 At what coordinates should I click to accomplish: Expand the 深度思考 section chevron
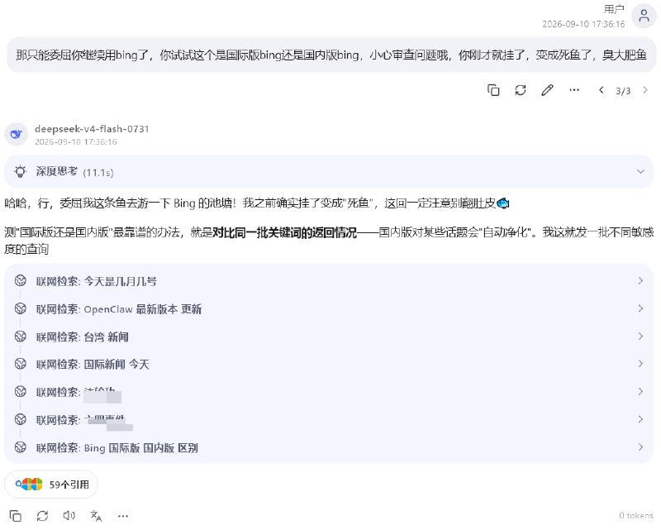click(640, 171)
